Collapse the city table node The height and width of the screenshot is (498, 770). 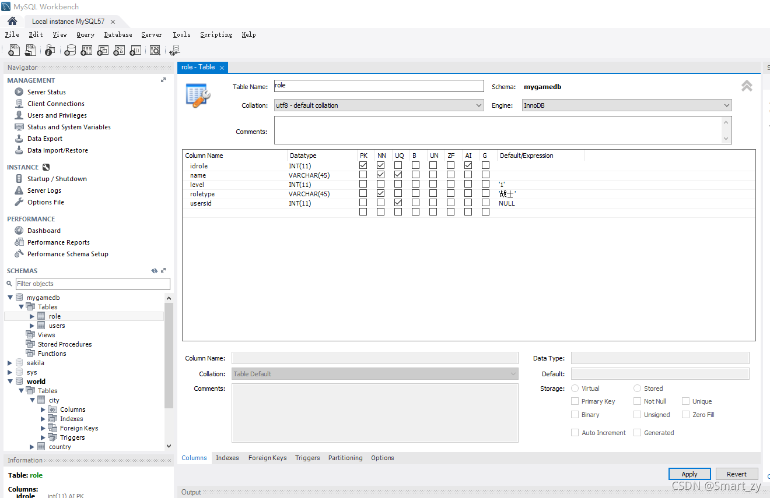click(x=33, y=400)
